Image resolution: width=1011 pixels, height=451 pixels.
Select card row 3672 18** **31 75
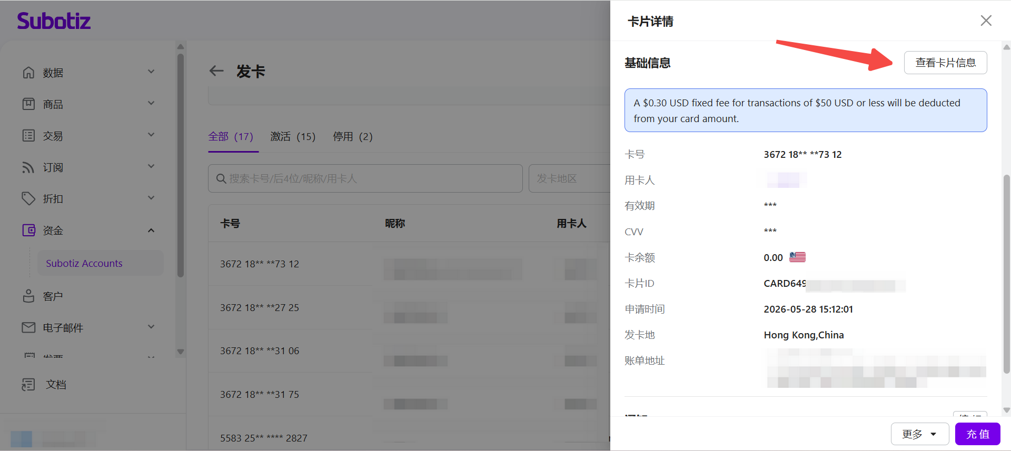click(409, 395)
